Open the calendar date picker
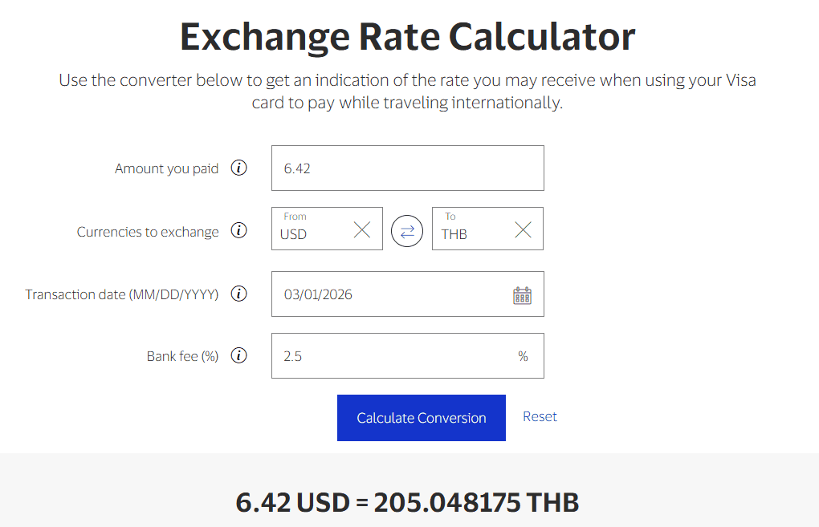This screenshot has width=819, height=527. coord(522,294)
